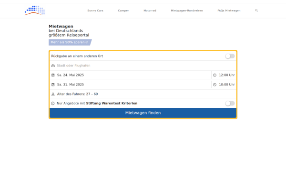Viewport: 286px width, 178px height.
Task: Enable Rückgabe an einem anderen Ort toggle
Action: click(x=230, y=56)
